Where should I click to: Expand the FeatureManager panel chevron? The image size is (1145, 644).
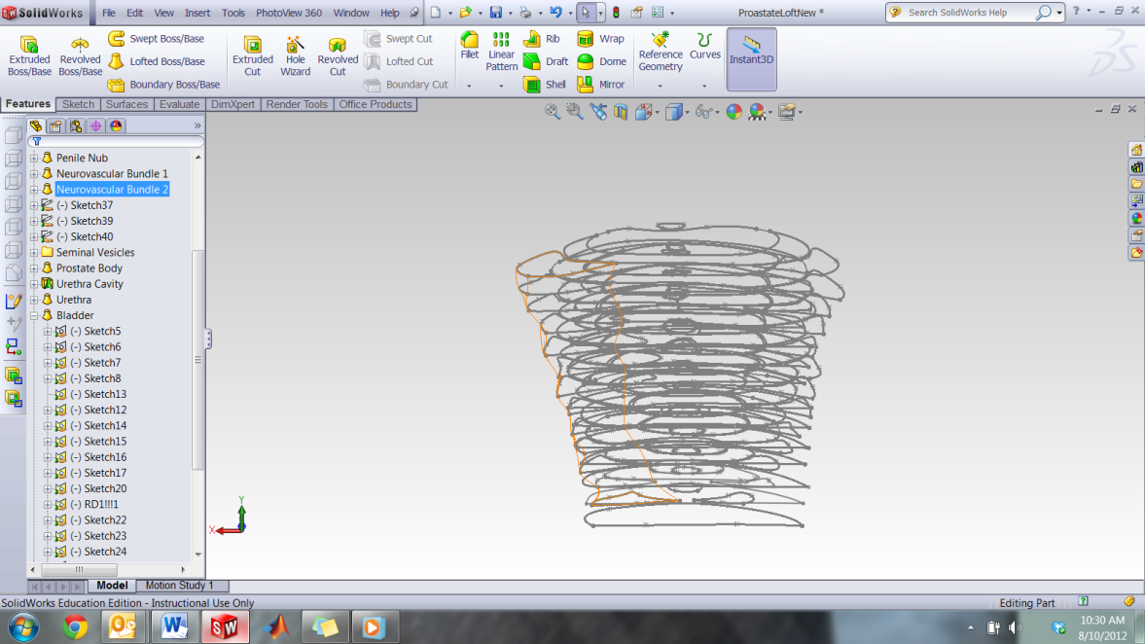click(197, 125)
